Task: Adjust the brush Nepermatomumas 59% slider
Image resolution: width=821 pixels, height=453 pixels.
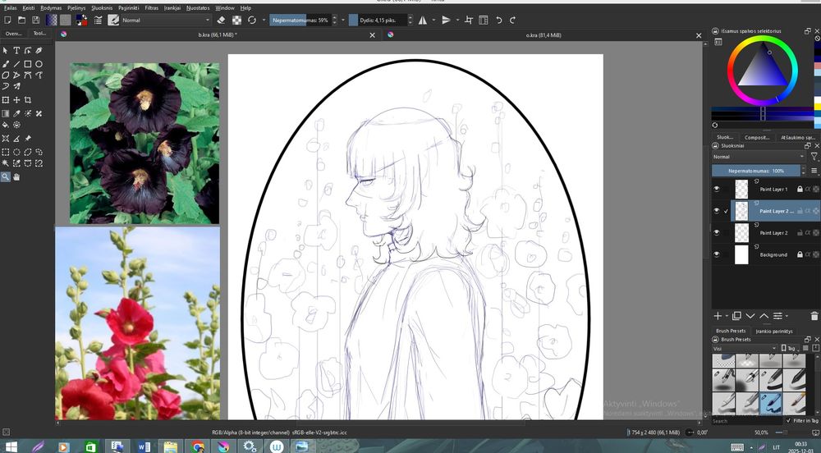Action: (300, 20)
